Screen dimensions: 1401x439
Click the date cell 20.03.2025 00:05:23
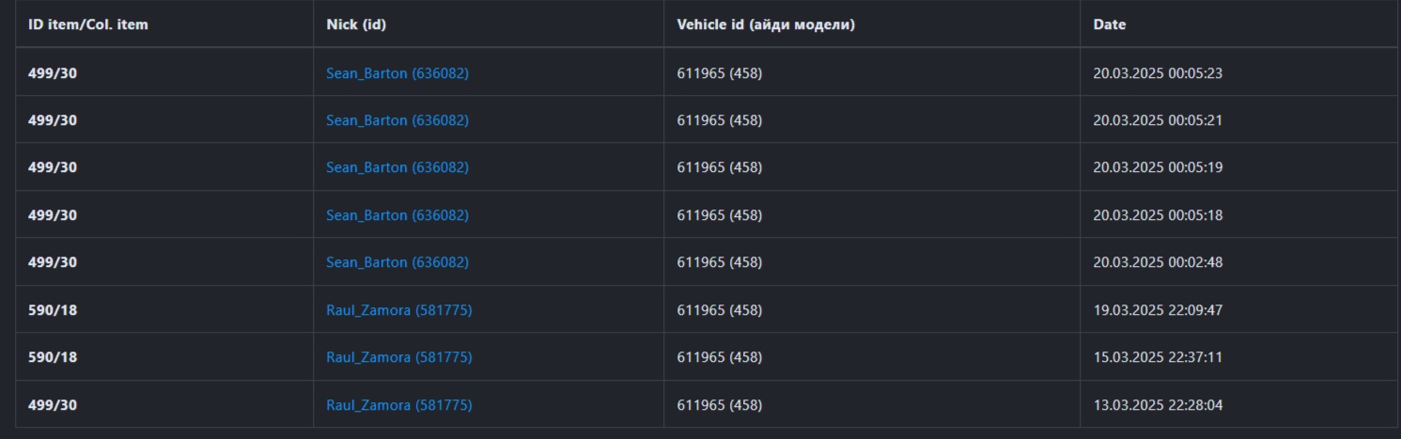[1158, 73]
